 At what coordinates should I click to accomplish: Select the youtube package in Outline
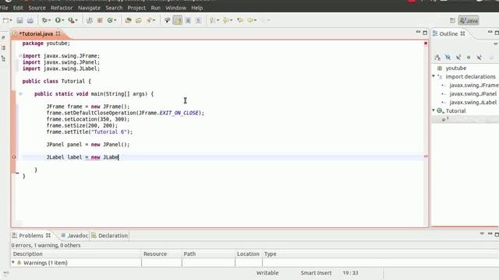[x=455, y=68]
